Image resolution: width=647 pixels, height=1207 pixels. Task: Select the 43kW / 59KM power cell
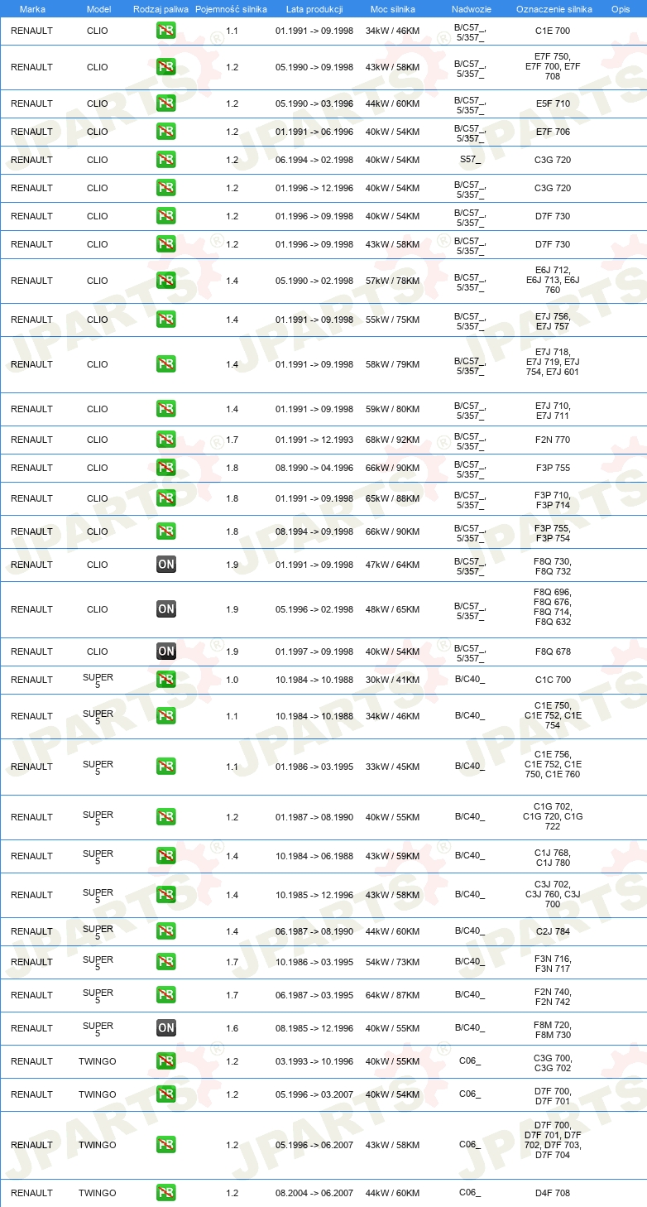(x=393, y=856)
